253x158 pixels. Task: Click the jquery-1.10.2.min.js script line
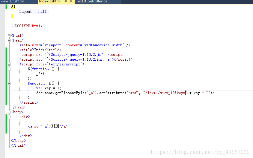point(76,59)
